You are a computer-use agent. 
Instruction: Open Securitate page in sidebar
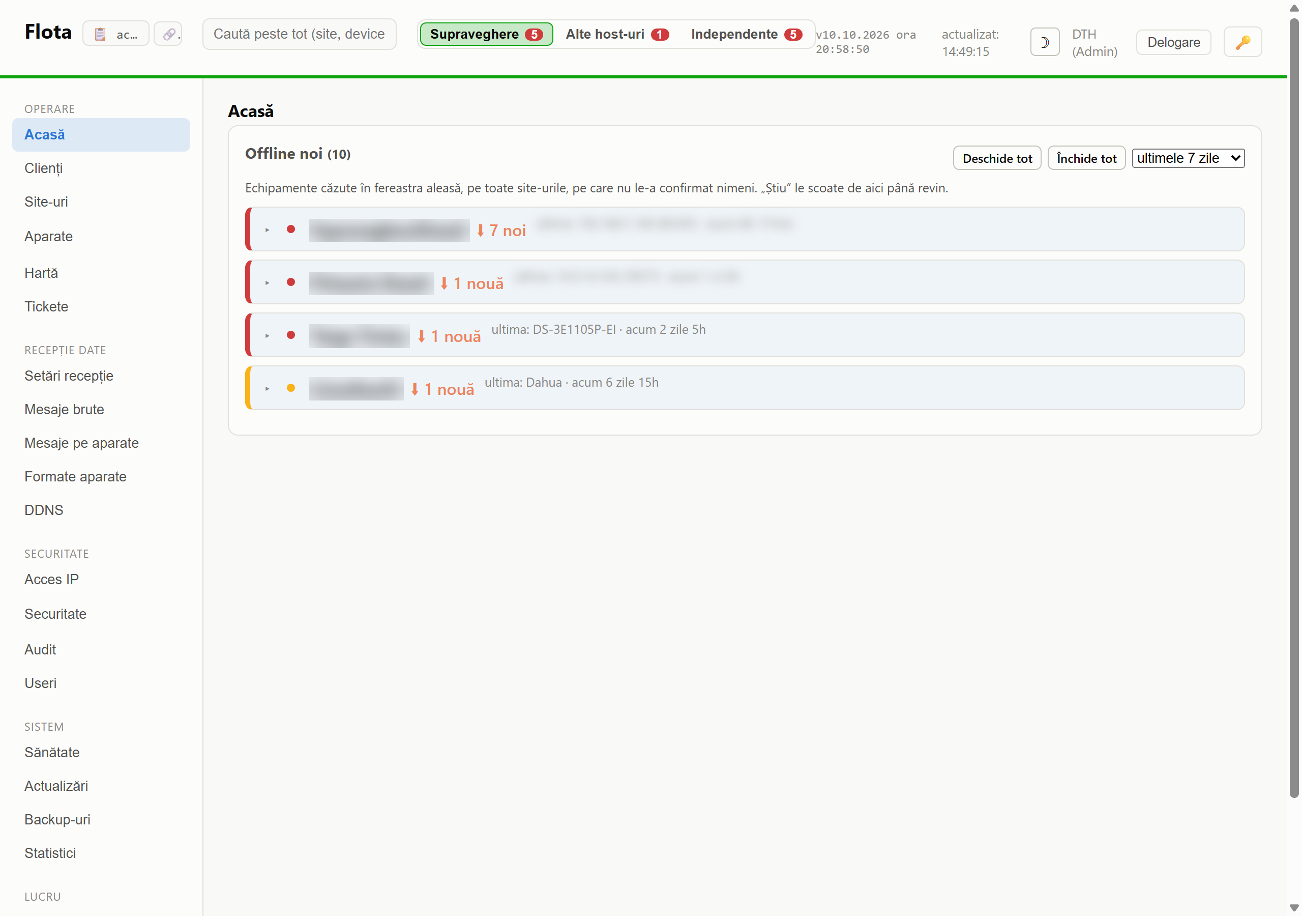coord(101,614)
